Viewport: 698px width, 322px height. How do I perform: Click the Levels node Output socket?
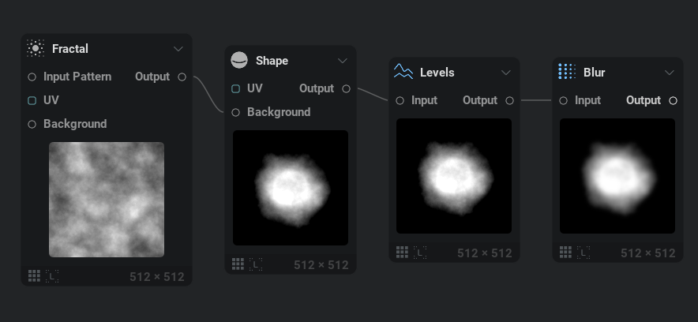[509, 100]
